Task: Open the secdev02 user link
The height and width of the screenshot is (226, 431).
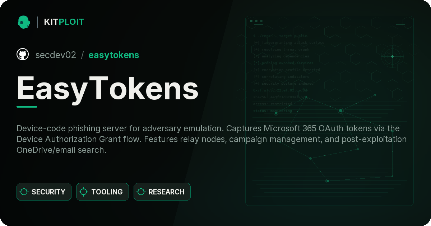Action: [x=56, y=55]
